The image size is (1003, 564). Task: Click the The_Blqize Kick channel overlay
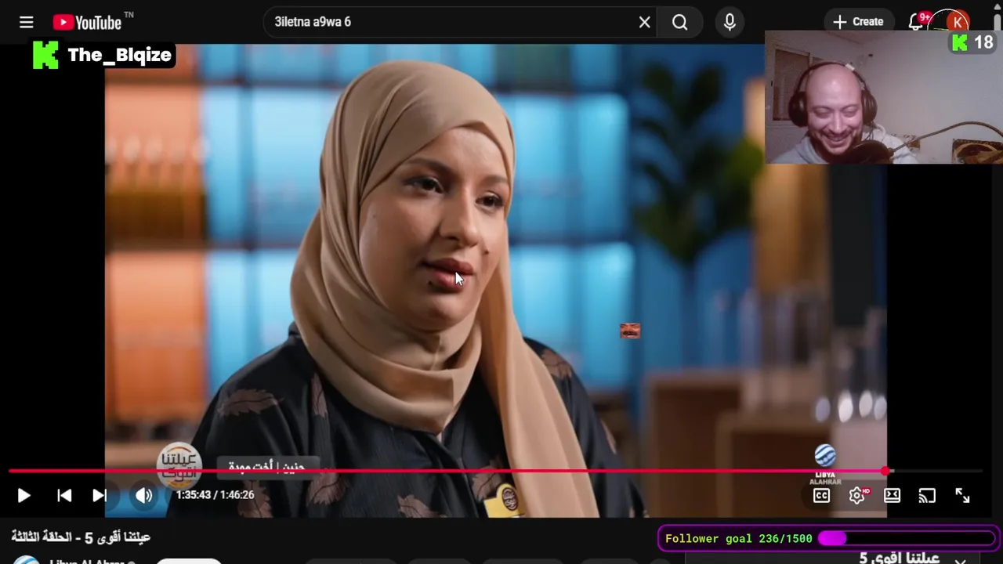click(103, 55)
